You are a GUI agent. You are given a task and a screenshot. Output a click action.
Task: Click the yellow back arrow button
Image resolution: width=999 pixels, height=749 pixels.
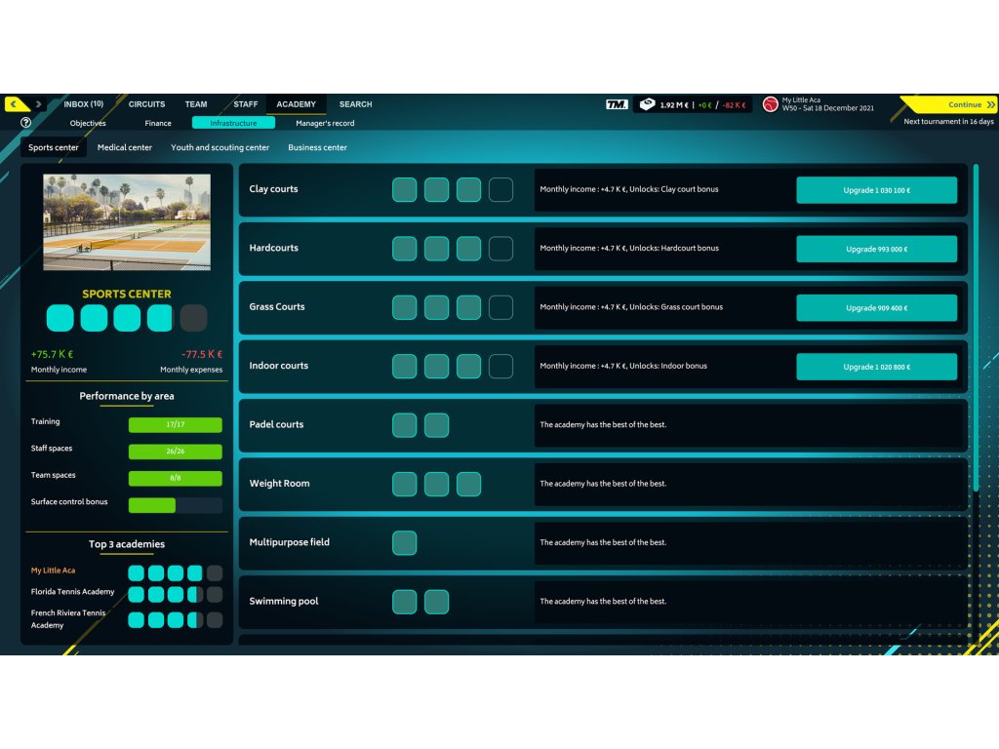click(x=17, y=103)
